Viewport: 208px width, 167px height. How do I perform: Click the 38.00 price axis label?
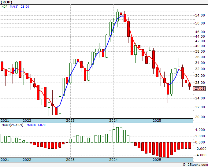point(200,51)
